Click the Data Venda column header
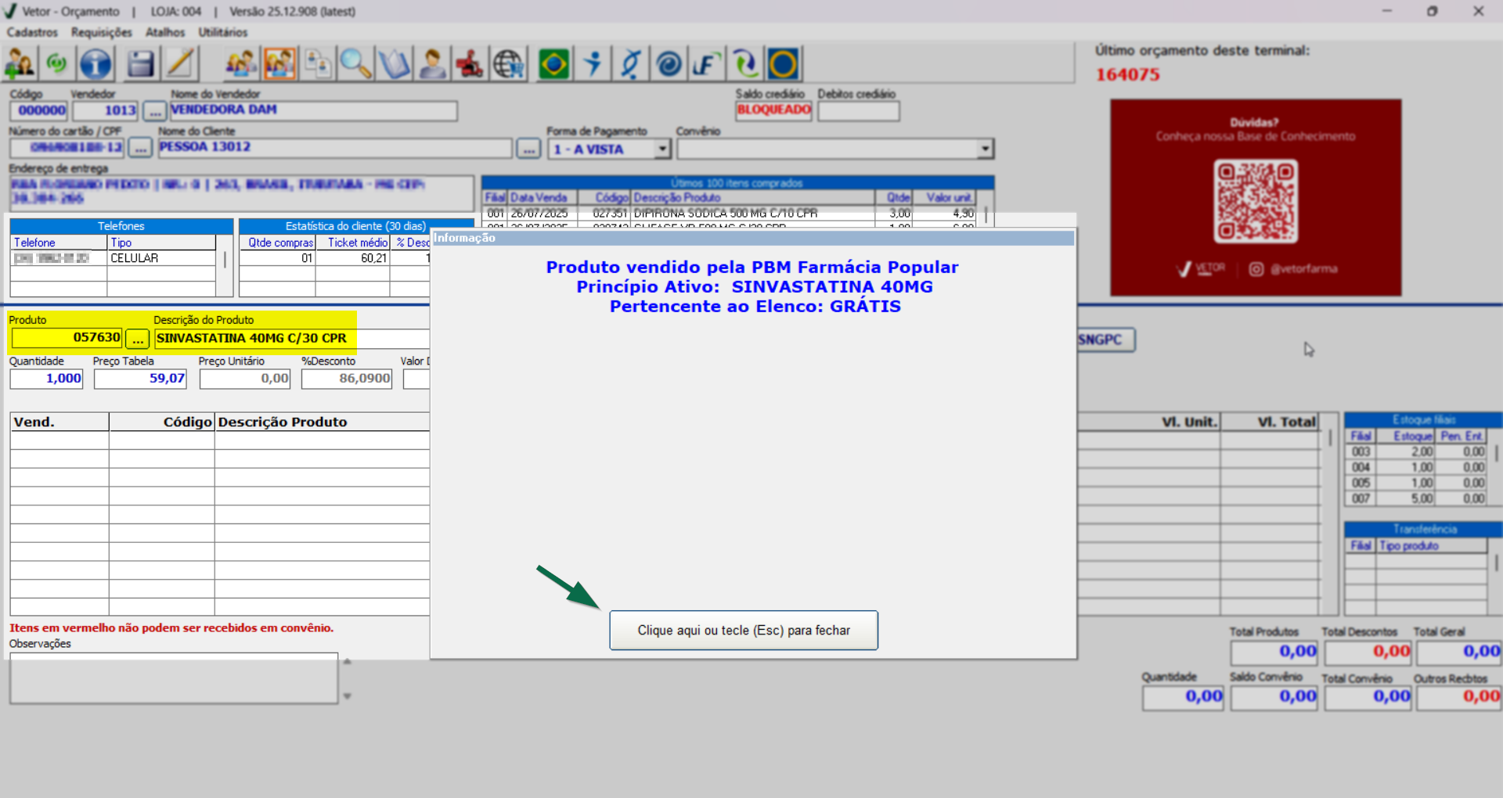Image resolution: width=1503 pixels, height=798 pixels. point(542,198)
